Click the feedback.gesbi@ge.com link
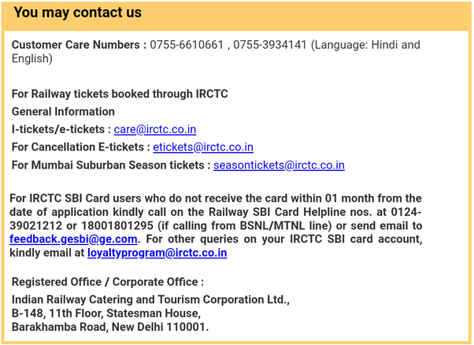 [x=73, y=239]
